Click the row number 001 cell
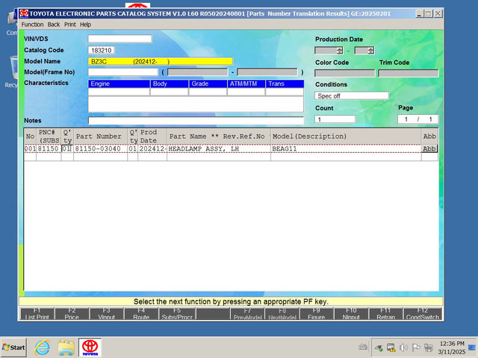This screenshot has width=478, height=358. point(30,149)
